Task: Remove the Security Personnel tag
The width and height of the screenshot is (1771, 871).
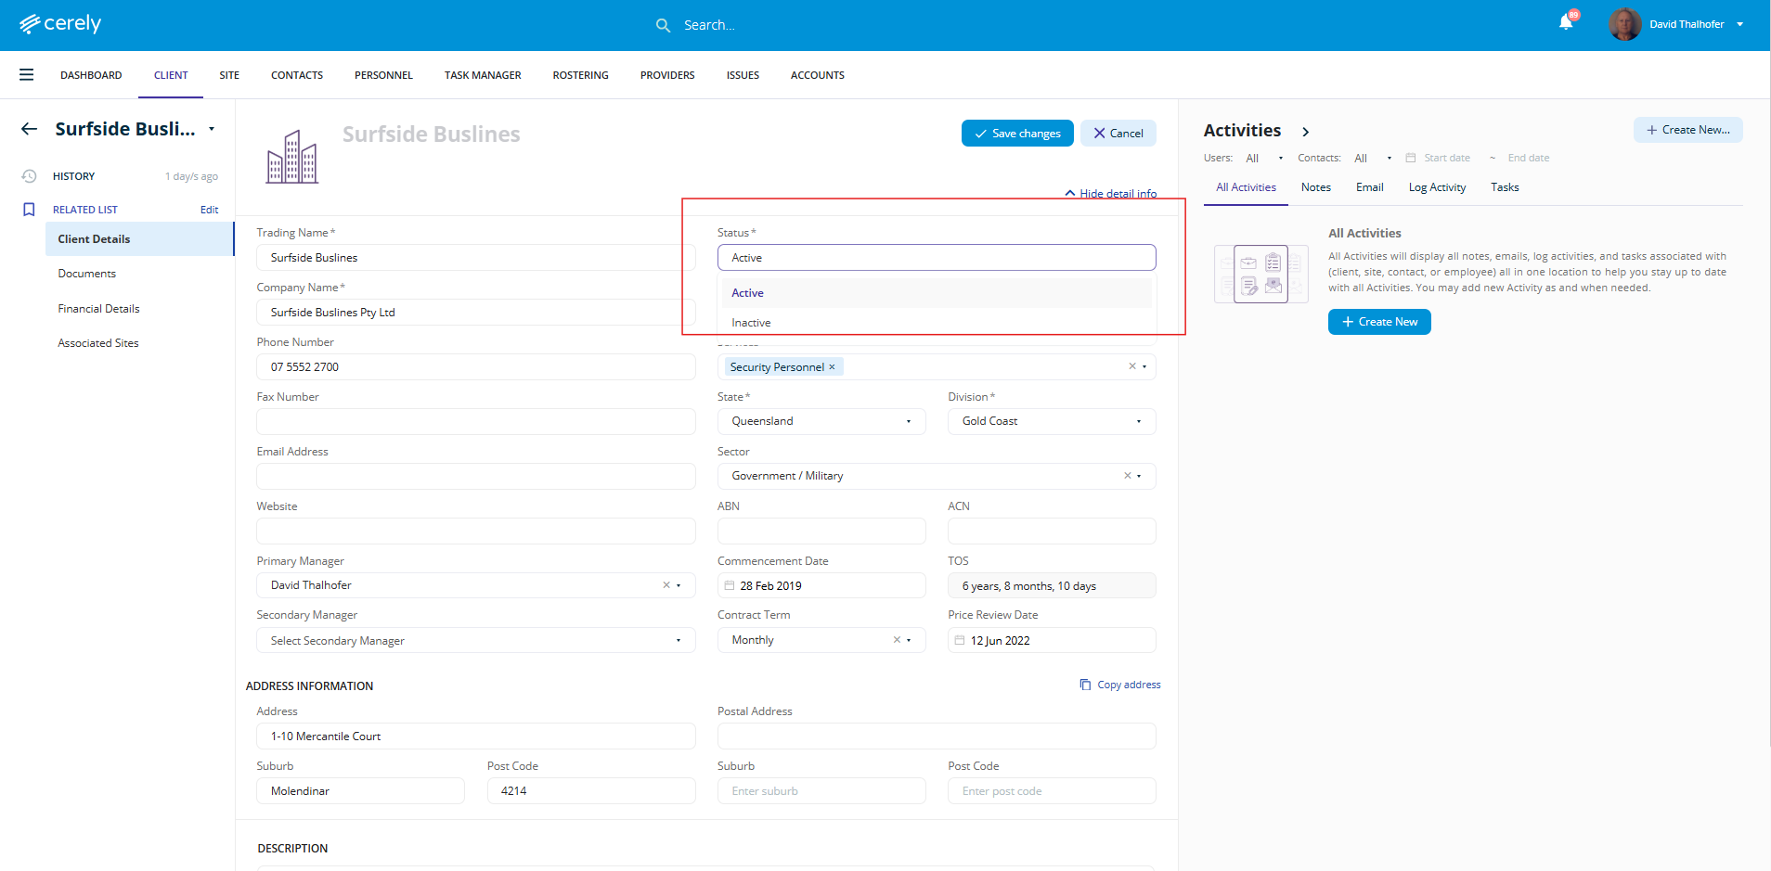Action: pyautogui.click(x=832, y=367)
